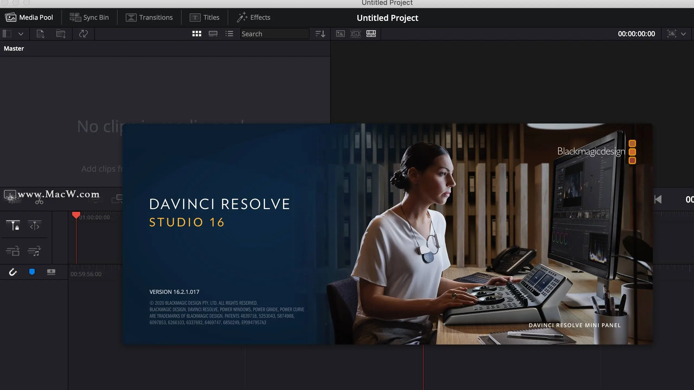The height and width of the screenshot is (390, 694).
Task: Select the Master bin label
Action: [14, 48]
